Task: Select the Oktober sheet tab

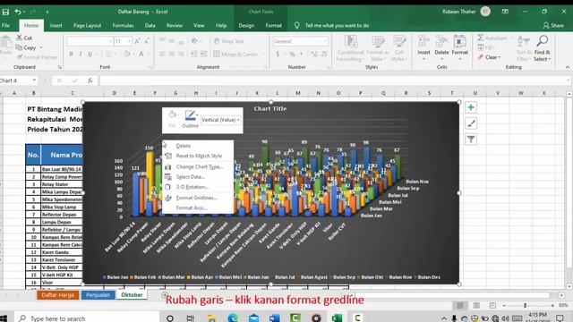Action: 132,294
